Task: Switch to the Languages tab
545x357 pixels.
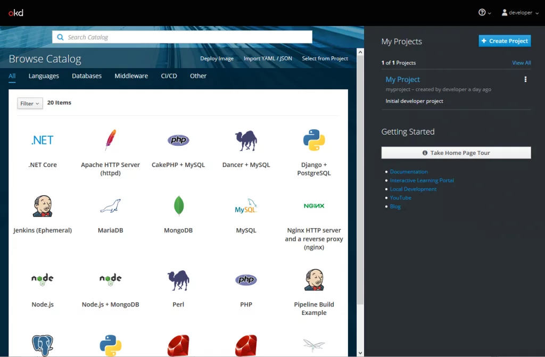Action: tap(44, 76)
